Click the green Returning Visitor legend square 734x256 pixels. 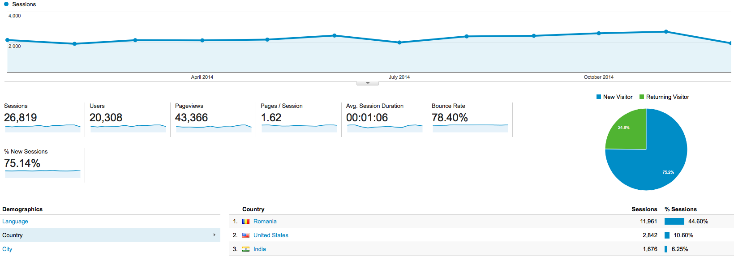click(642, 97)
